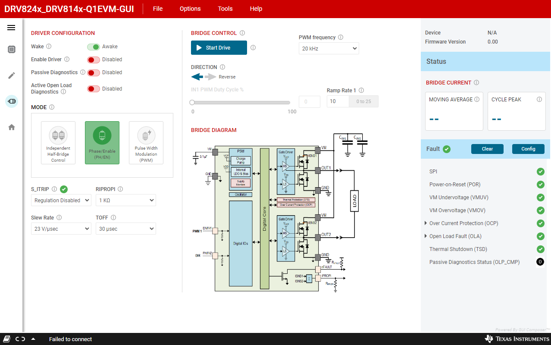The height and width of the screenshot is (345, 551).
Task: Show info for CYCLE PEAK
Action: coord(539,100)
